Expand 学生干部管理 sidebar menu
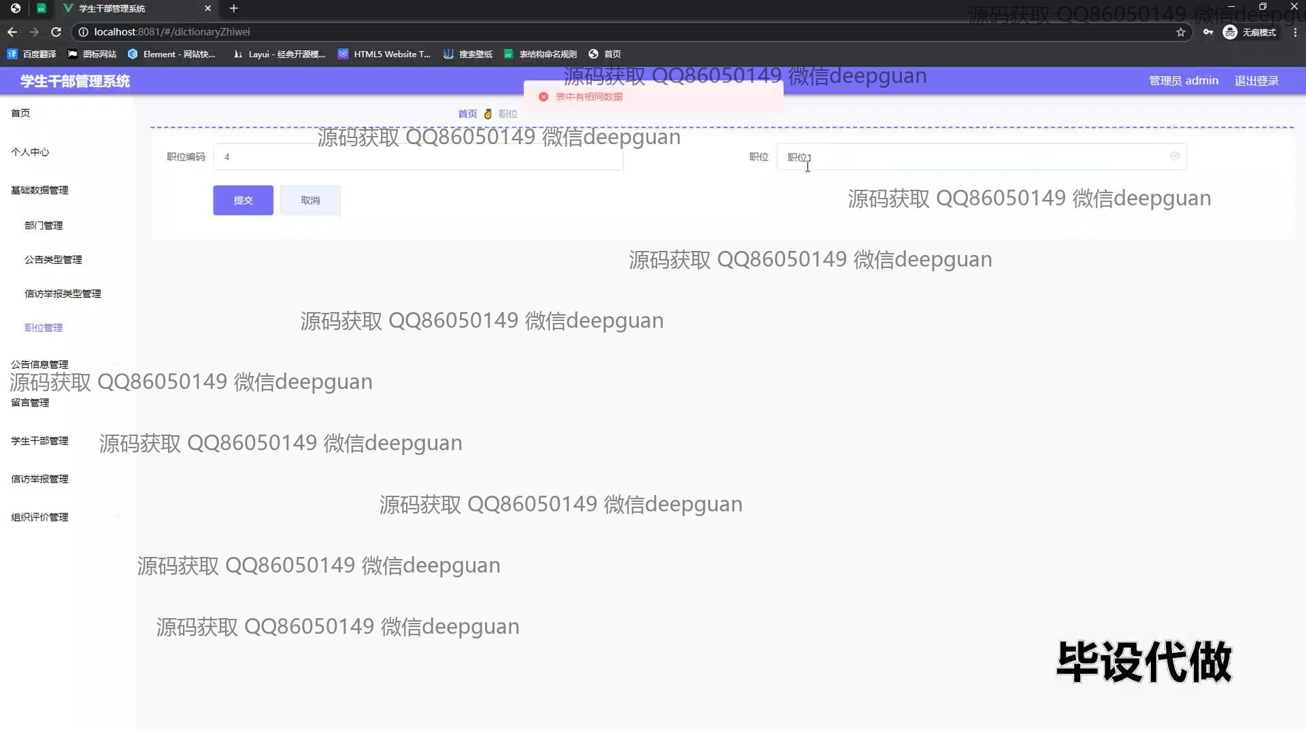 tap(39, 441)
